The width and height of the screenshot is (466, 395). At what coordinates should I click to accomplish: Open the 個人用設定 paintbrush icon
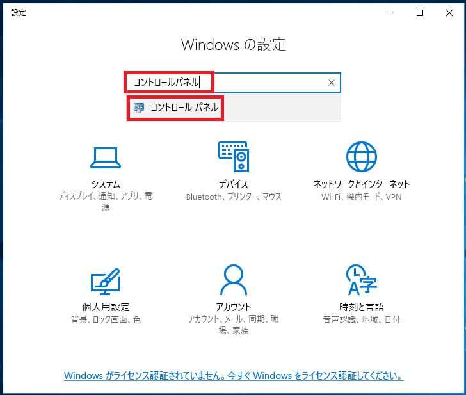tap(106, 281)
